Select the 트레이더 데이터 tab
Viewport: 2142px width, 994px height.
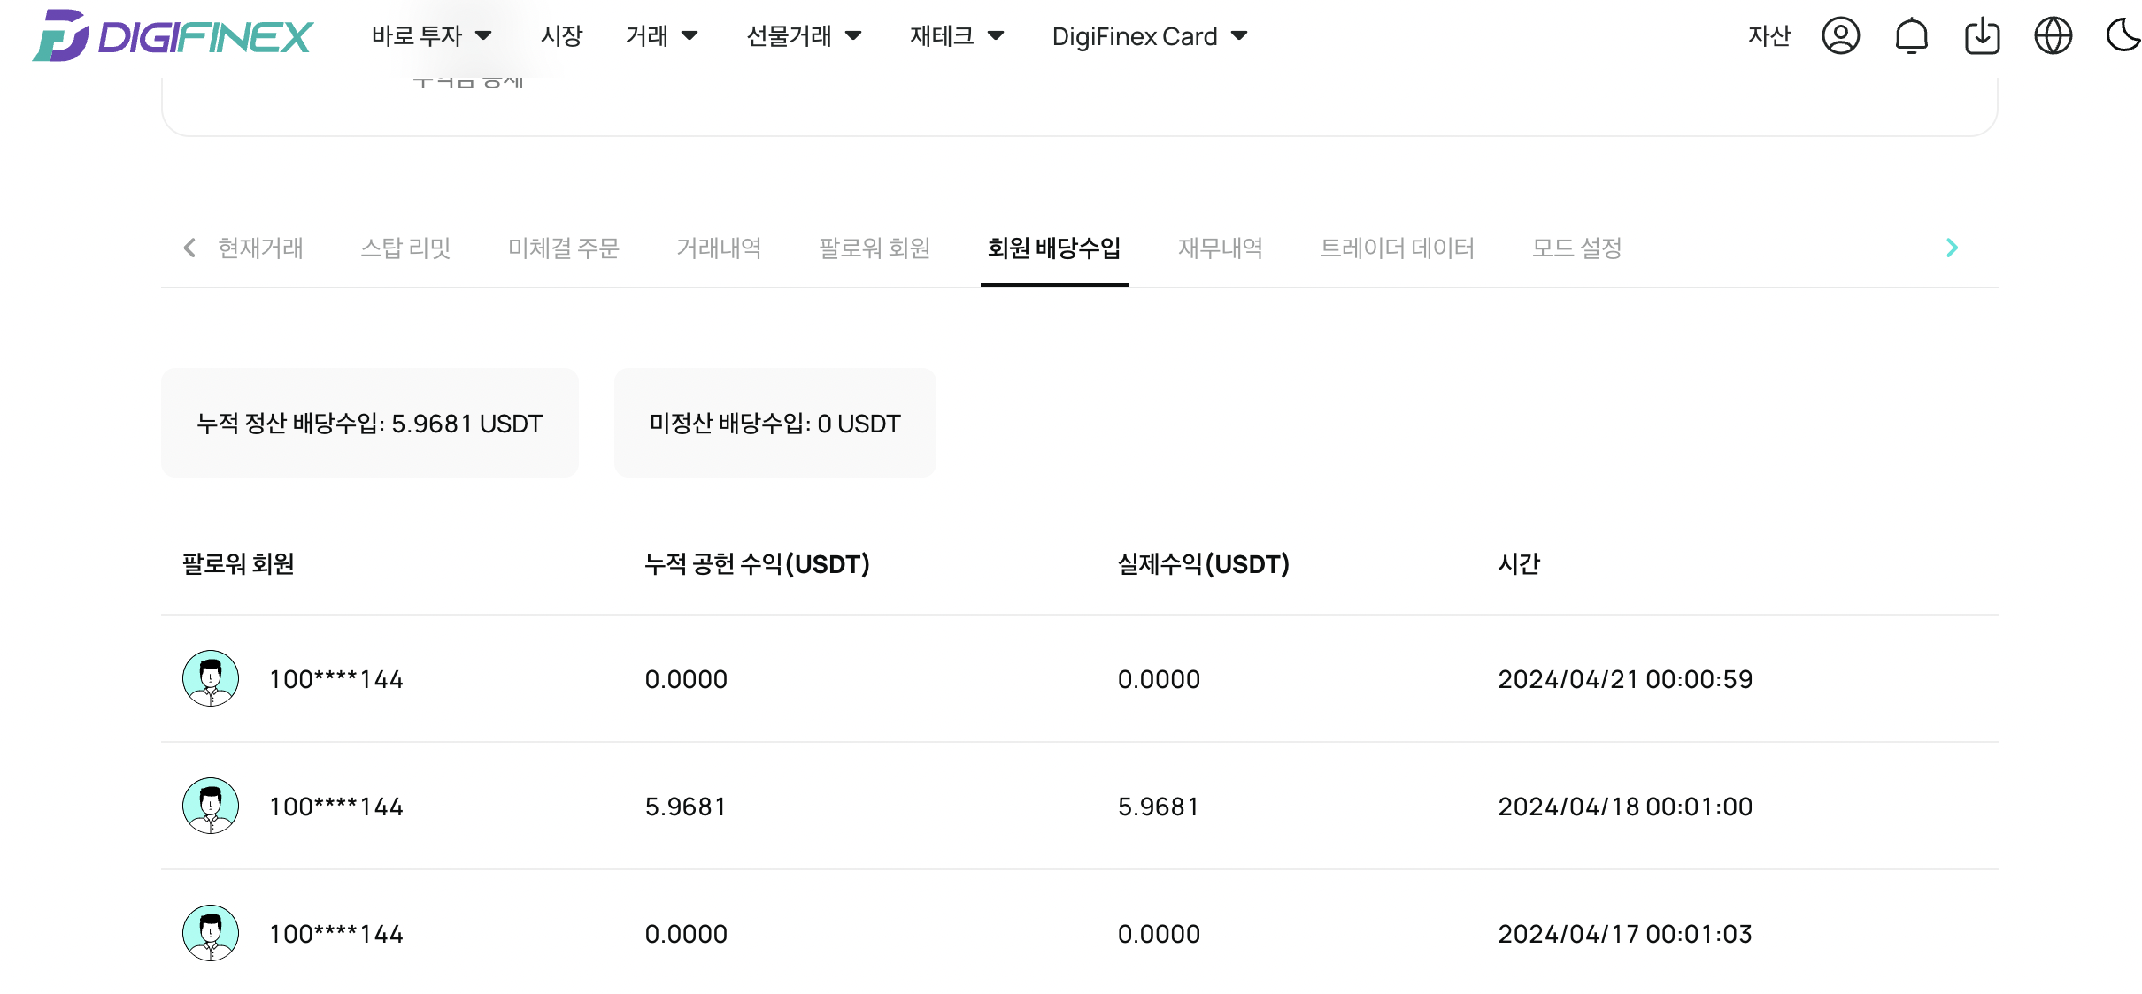point(1397,248)
